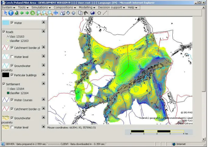The width and height of the screenshot is (208, 147).
Task: Toggle Particular buildings checkbox
Action: (12, 75)
